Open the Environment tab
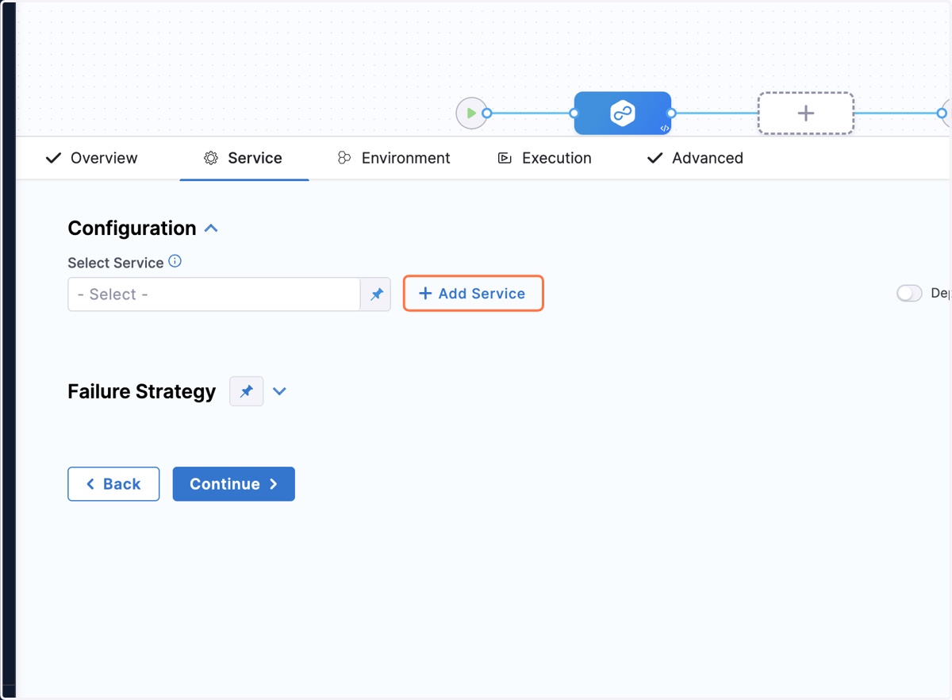 pyautogui.click(x=393, y=158)
